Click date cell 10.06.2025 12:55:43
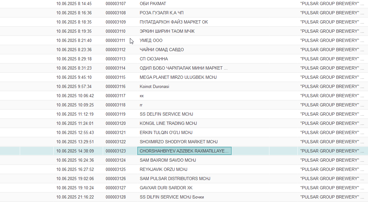Screen dimensions: 368x202 [75, 133]
